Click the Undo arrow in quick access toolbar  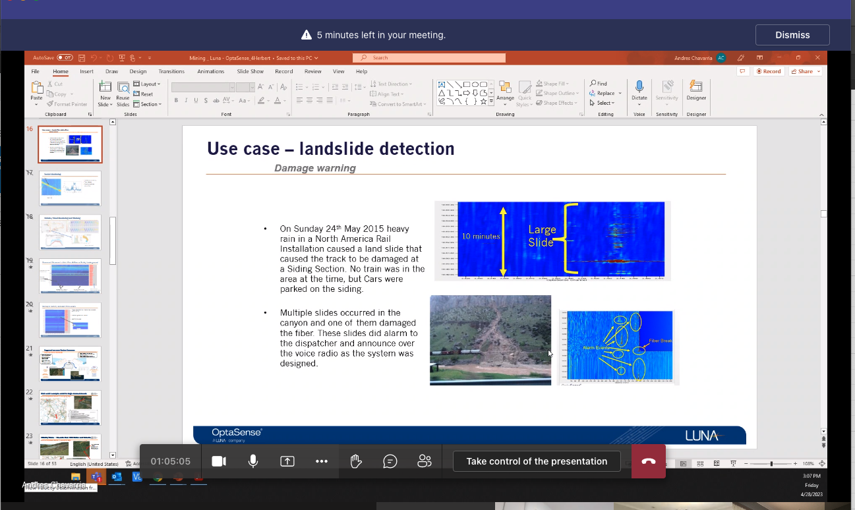tap(94, 58)
